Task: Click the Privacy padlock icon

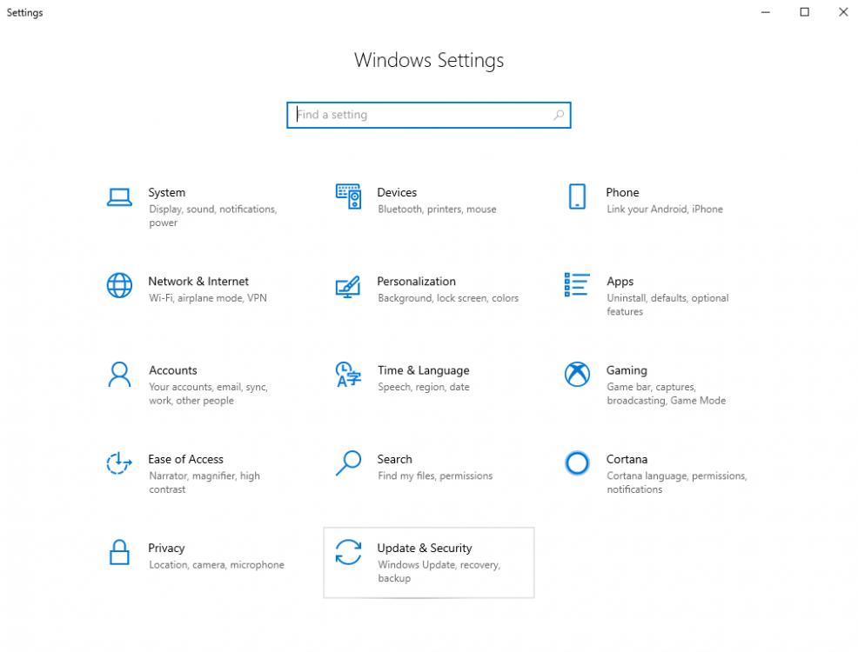Action: pos(119,552)
